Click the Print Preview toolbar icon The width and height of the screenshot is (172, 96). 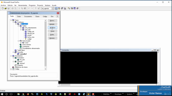pyautogui.click(x=15, y=8)
